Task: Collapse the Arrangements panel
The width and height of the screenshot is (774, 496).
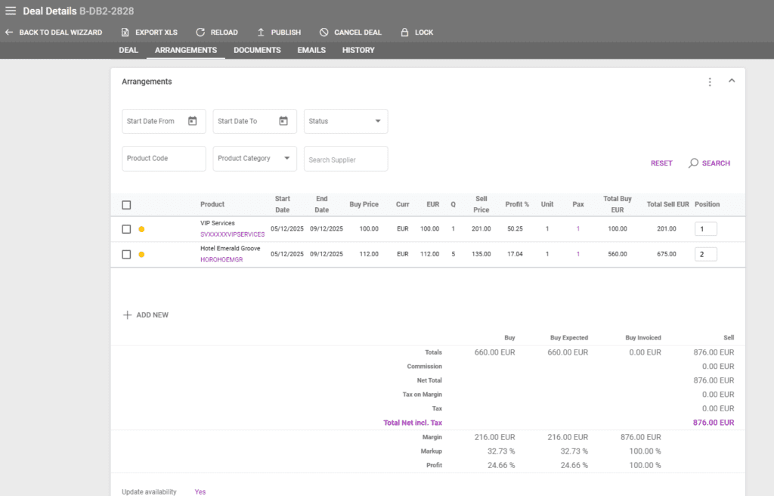Action: (x=731, y=79)
